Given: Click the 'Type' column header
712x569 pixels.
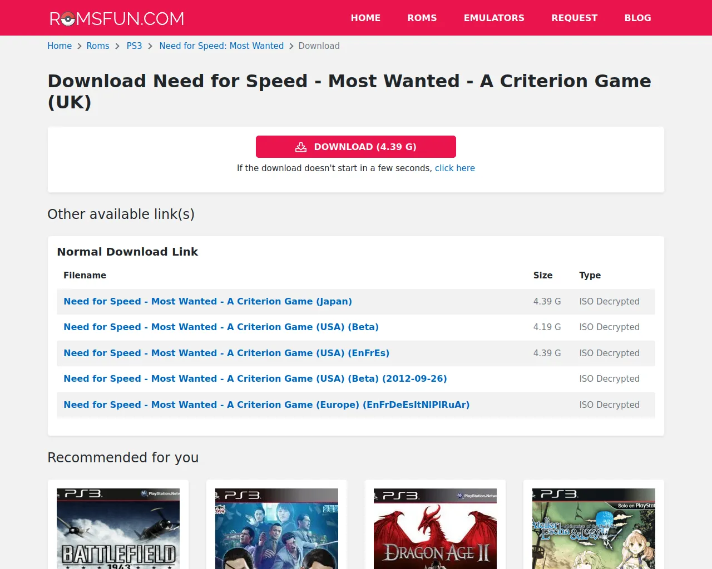Looking at the screenshot, I should [x=590, y=276].
